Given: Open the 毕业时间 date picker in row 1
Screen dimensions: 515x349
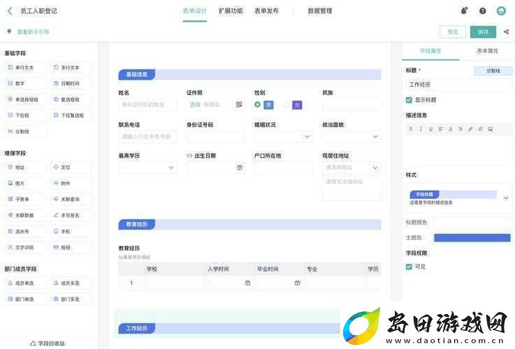Looking at the screenshot, I should pos(297,283).
